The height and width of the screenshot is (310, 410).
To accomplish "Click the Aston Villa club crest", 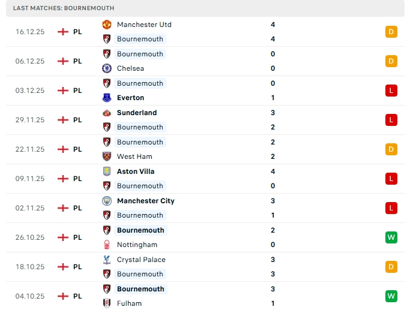I will 107,171.
